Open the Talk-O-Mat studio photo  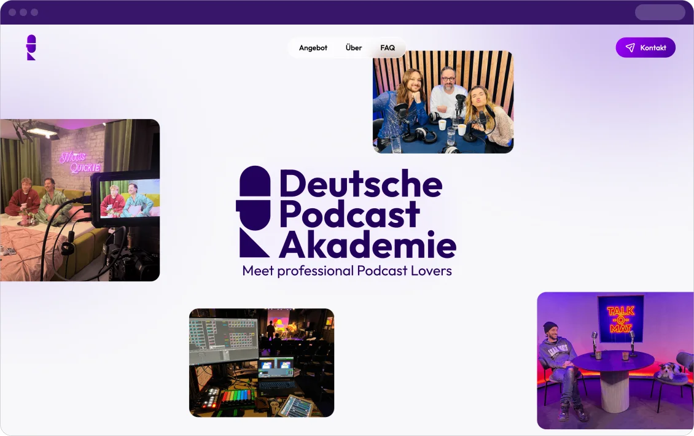click(x=615, y=360)
